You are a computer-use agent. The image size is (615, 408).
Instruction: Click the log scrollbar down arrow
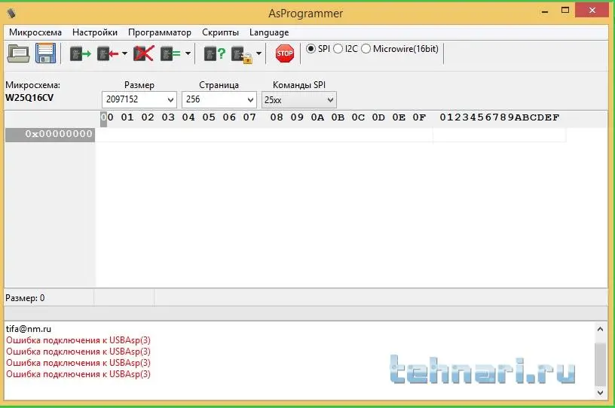coord(600,392)
